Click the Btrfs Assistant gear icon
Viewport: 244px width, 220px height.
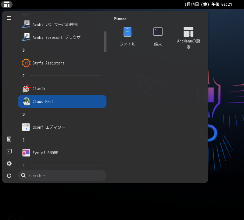coord(26,63)
